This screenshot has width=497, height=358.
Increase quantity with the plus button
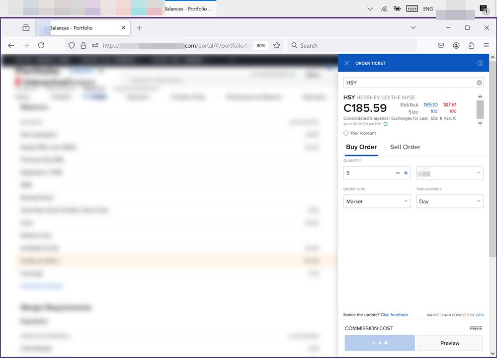[406, 173]
